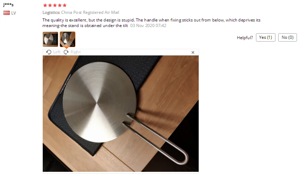
Task: Click the five-star rating icons
Action: click(55, 5)
